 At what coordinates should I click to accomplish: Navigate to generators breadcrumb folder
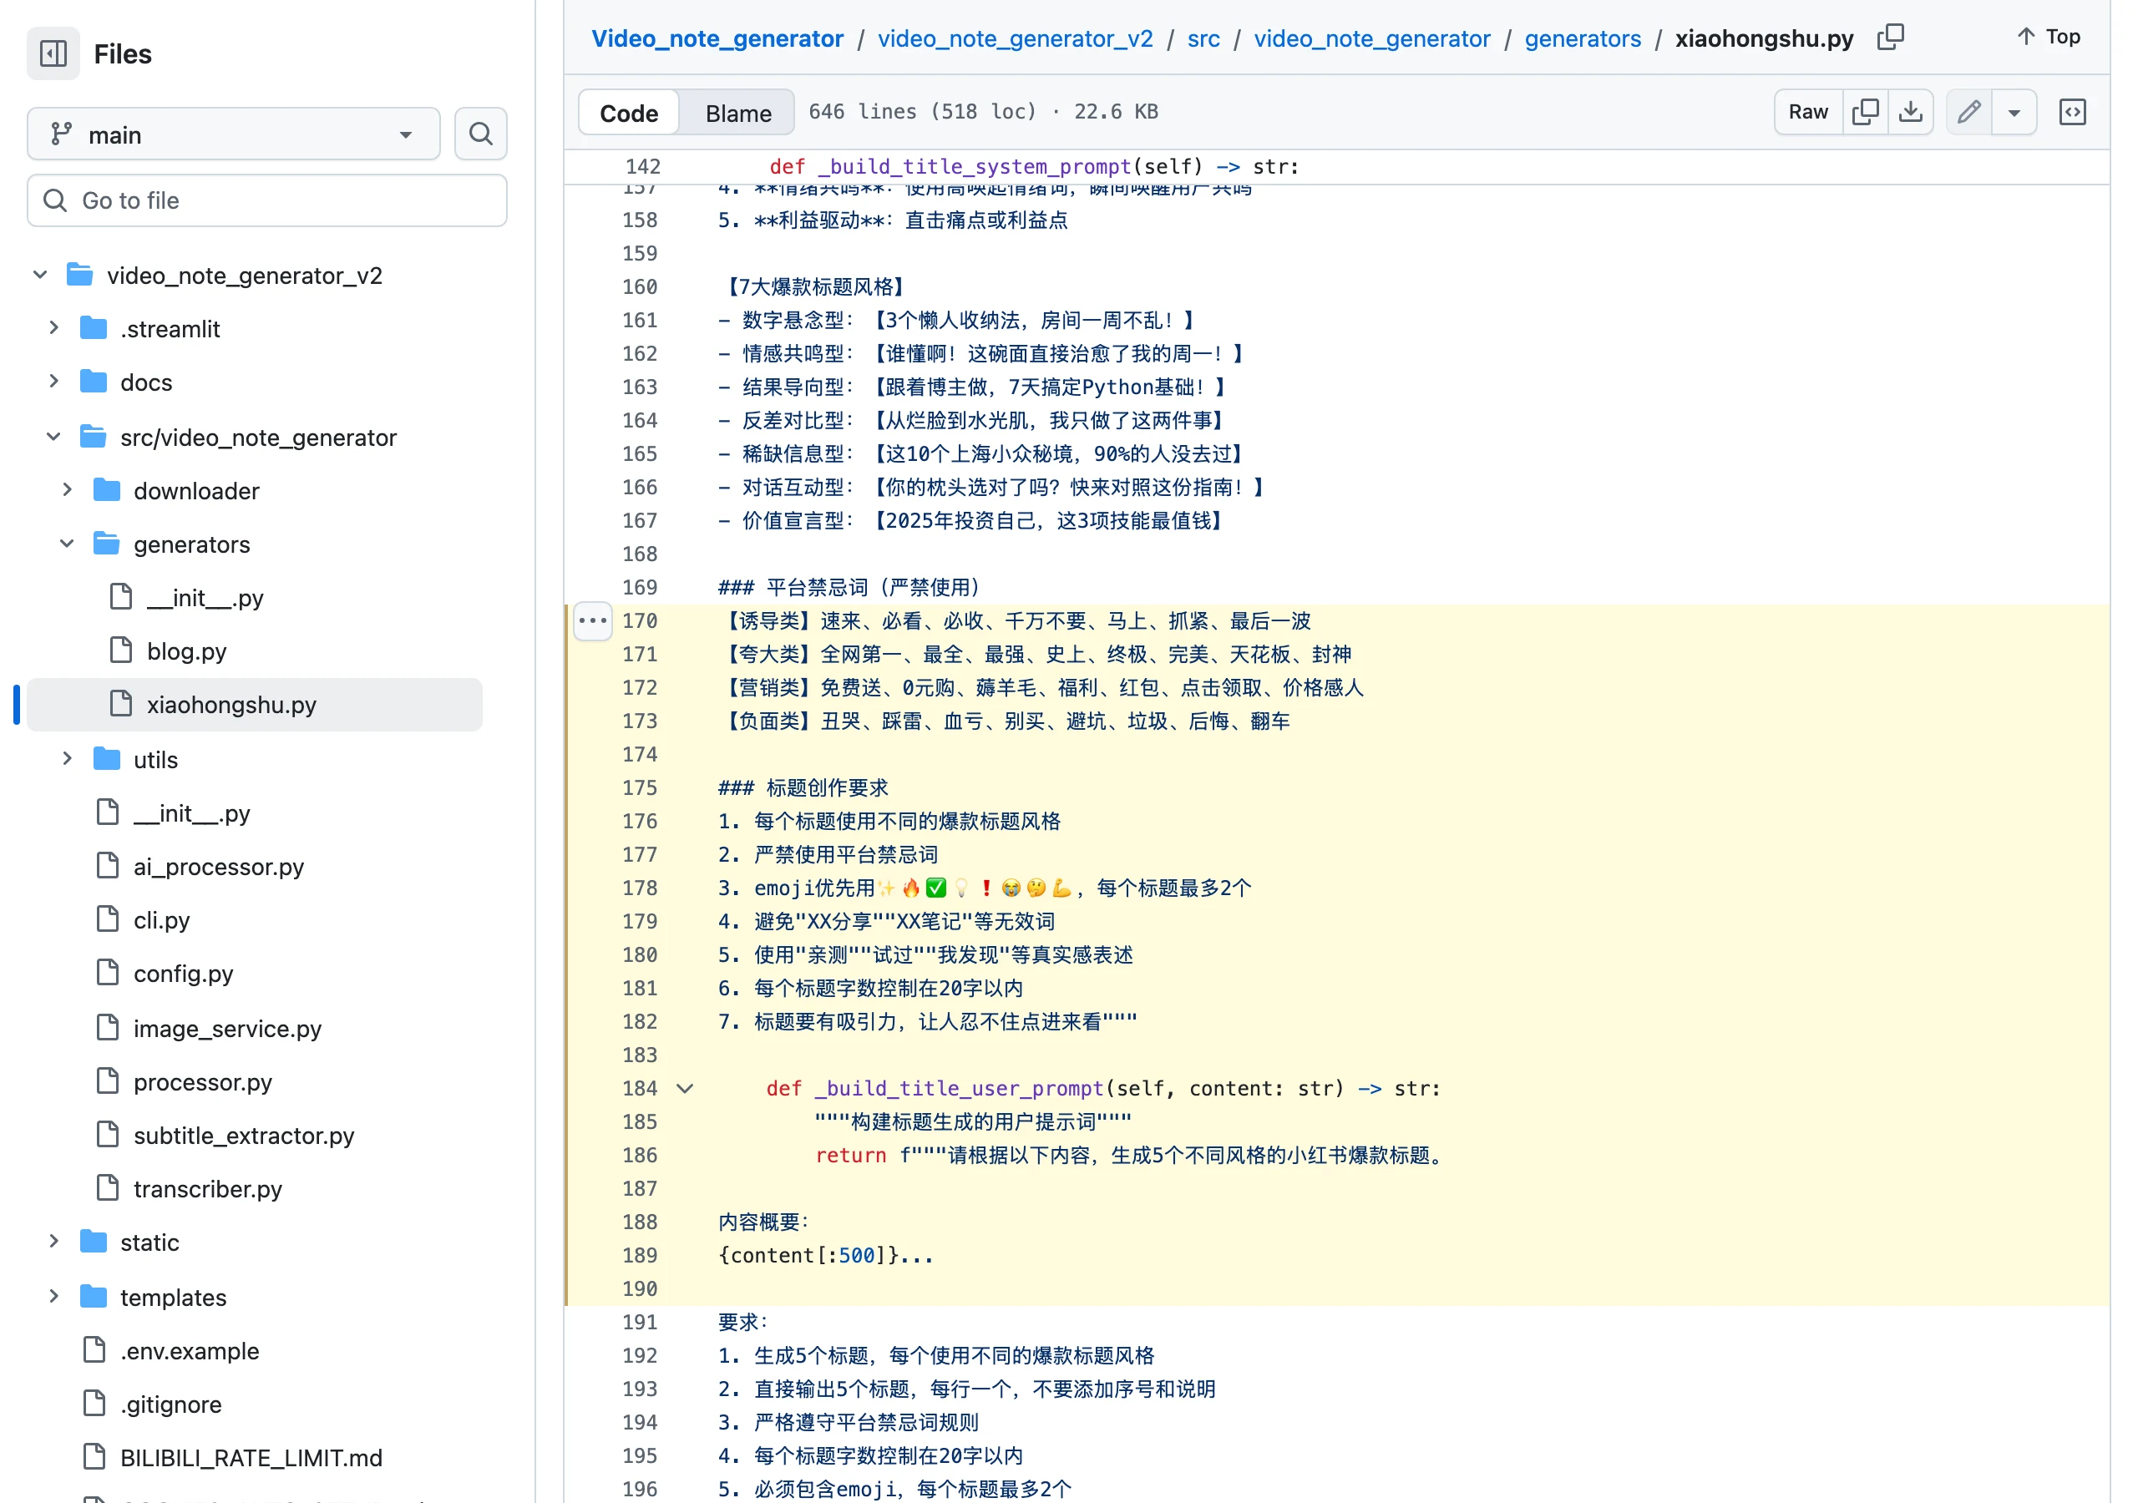pyautogui.click(x=1582, y=38)
